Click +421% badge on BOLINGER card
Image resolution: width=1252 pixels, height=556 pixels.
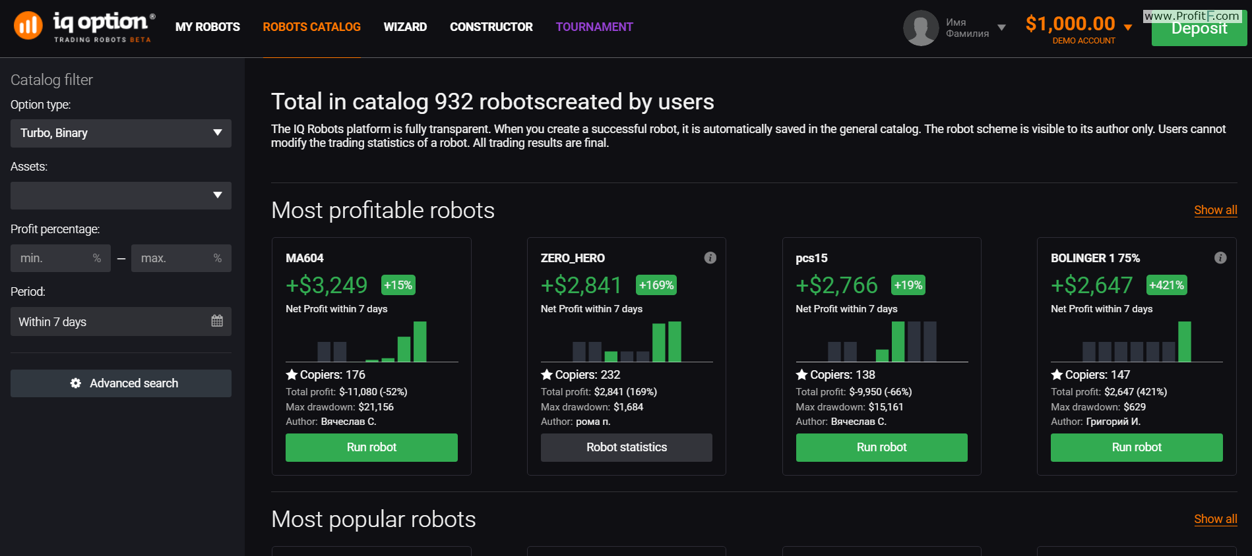[x=1167, y=285]
